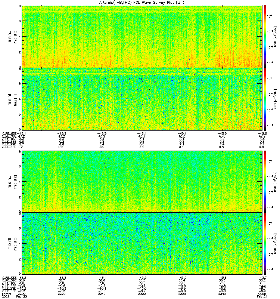This screenshot has height=299, width=280.
Task: Click the "2320" time tick label
Action: (182, 294)
